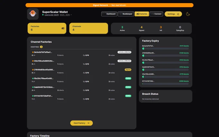
Task: Click orange status dot of 21649d85bc65a088
Action: pyautogui.click(x=33, y=70)
